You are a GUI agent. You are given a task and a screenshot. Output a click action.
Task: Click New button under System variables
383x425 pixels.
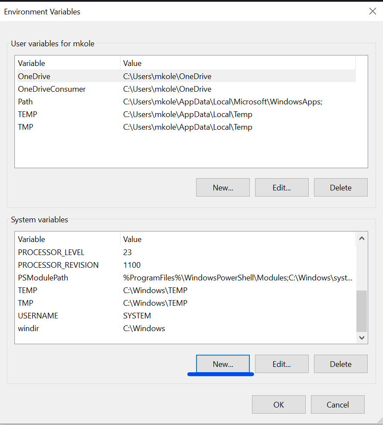(223, 364)
